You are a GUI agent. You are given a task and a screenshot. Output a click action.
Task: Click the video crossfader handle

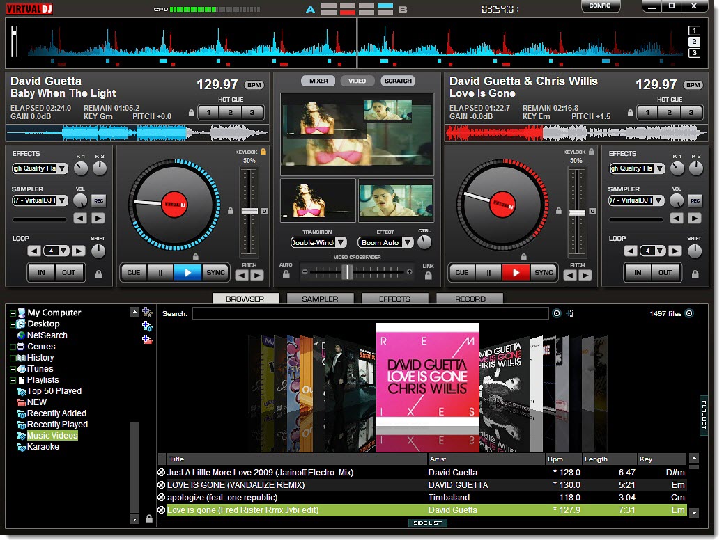pos(347,272)
